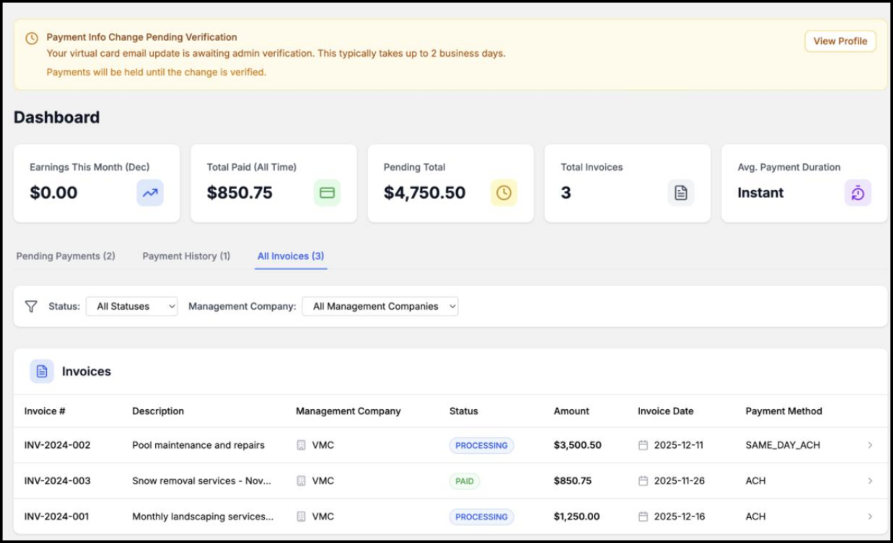Click the PROCESSING badge for INV-2024-001

click(482, 517)
